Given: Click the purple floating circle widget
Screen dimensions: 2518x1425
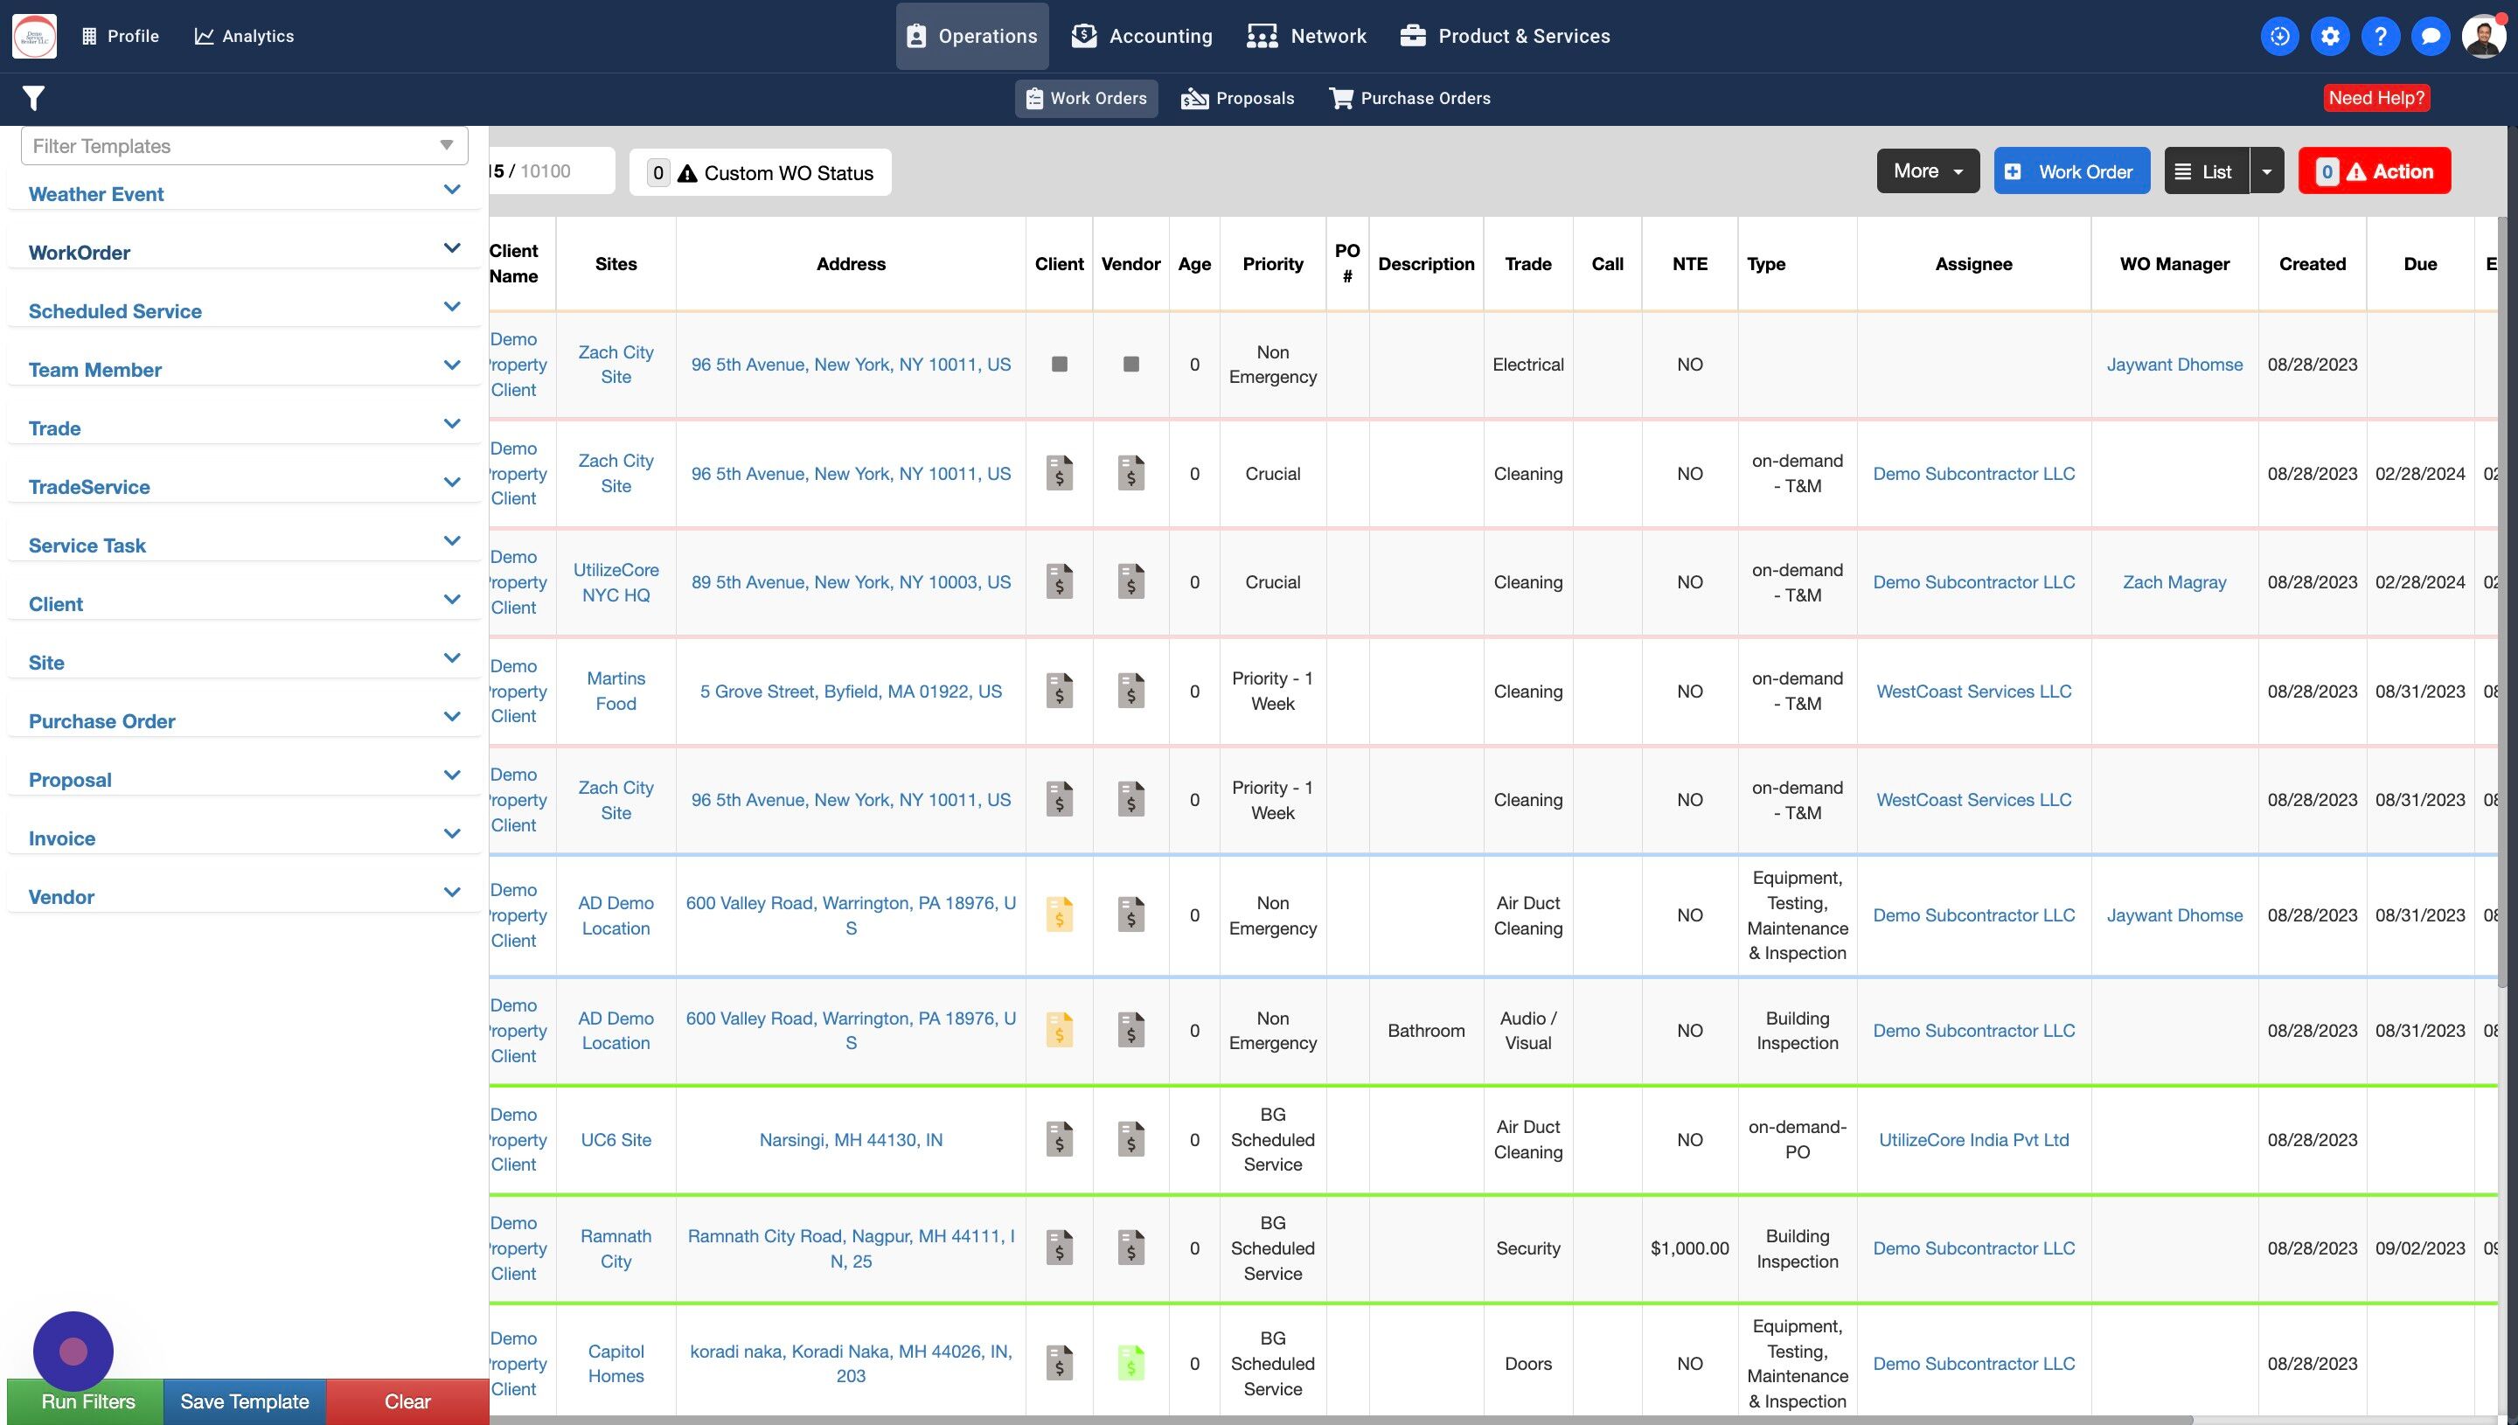Looking at the screenshot, I should pos(73,1351).
